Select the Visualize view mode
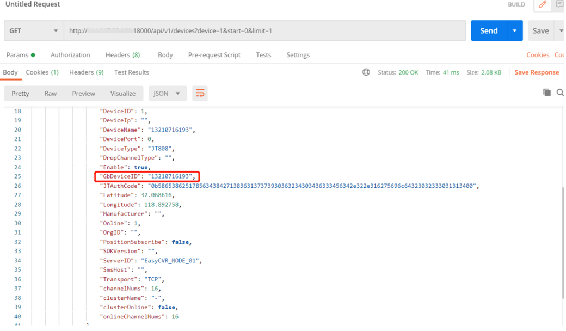This screenshot has height=331, width=566. point(123,94)
